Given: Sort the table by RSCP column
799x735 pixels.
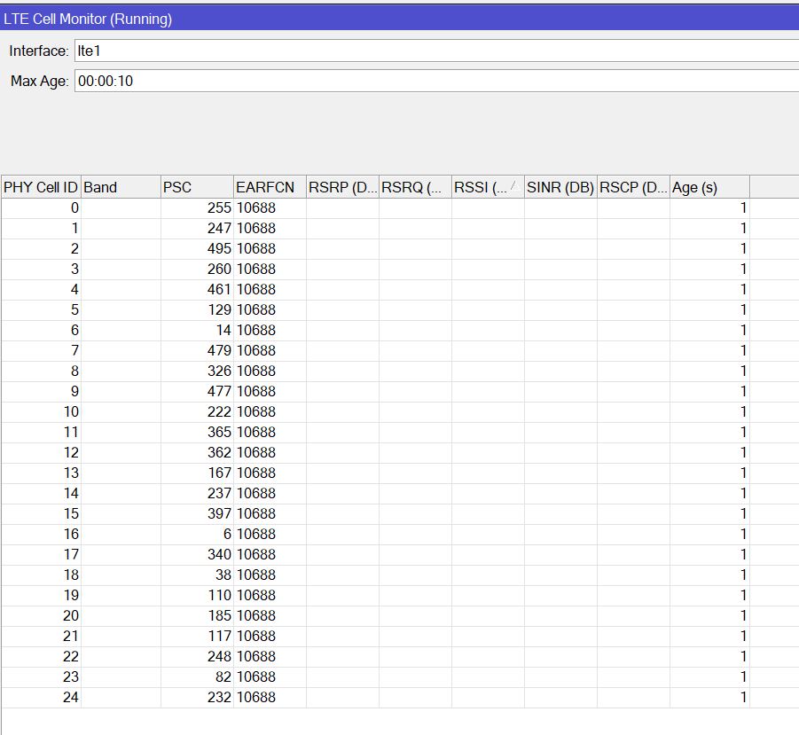Looking at the screenshot, I should (631, 187).
